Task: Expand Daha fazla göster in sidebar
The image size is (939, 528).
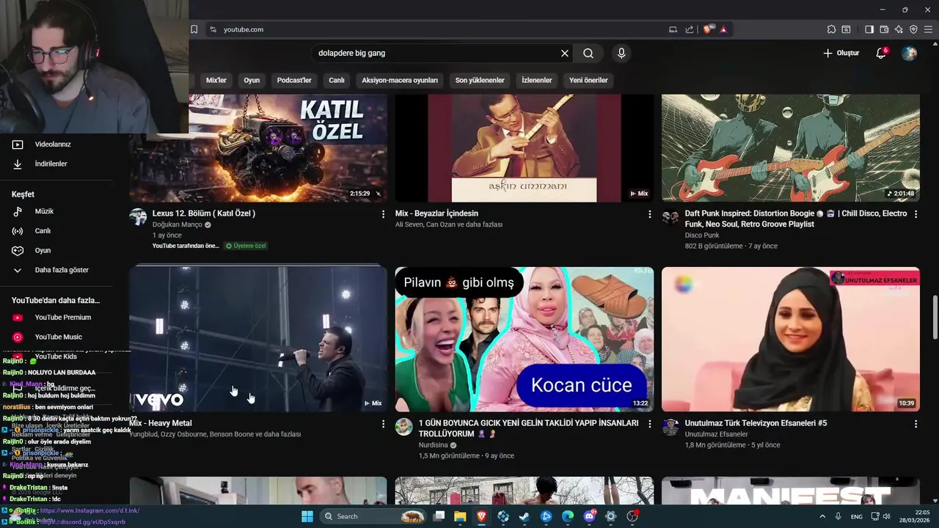Action: [x=62, y=270]
